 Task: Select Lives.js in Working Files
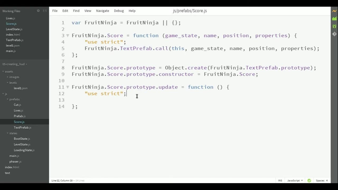pyautogui.click(x=11, y=18)
